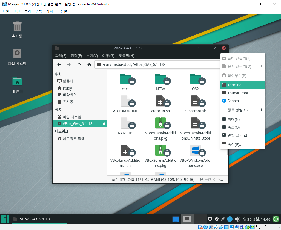281x230 pixels.
Task: Choose 붙여넣기(P) in context menu
Action: point(243,76)
